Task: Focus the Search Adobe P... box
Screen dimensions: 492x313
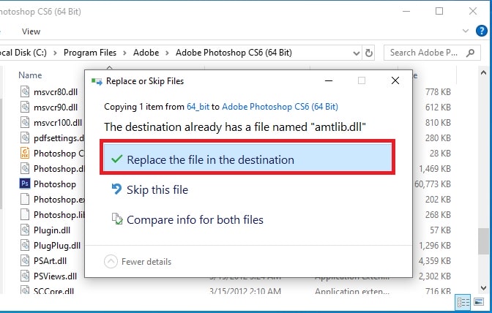Action: tap(432, 53)
